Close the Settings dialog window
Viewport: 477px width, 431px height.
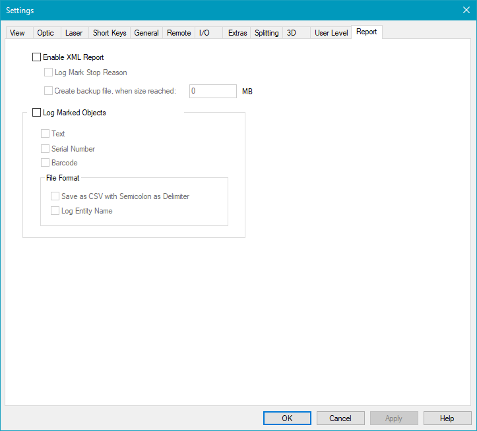pos(466,10)
